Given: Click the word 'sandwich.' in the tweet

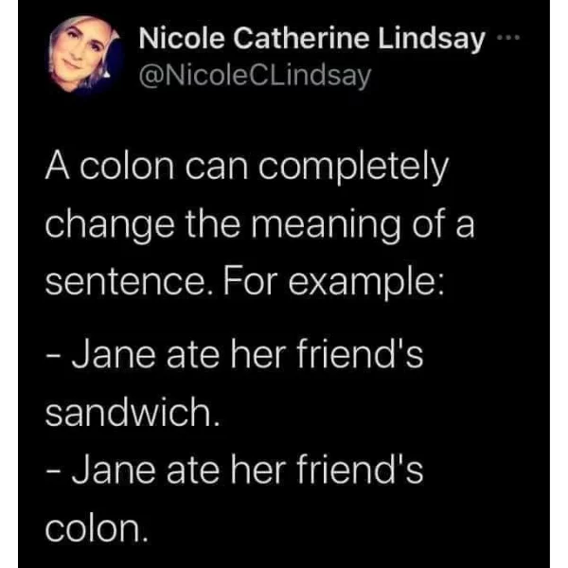Looking at the screenshot, I should (133, 412).
